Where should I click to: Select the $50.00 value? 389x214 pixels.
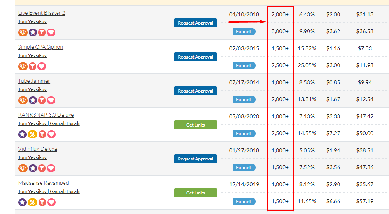(365, 133)
